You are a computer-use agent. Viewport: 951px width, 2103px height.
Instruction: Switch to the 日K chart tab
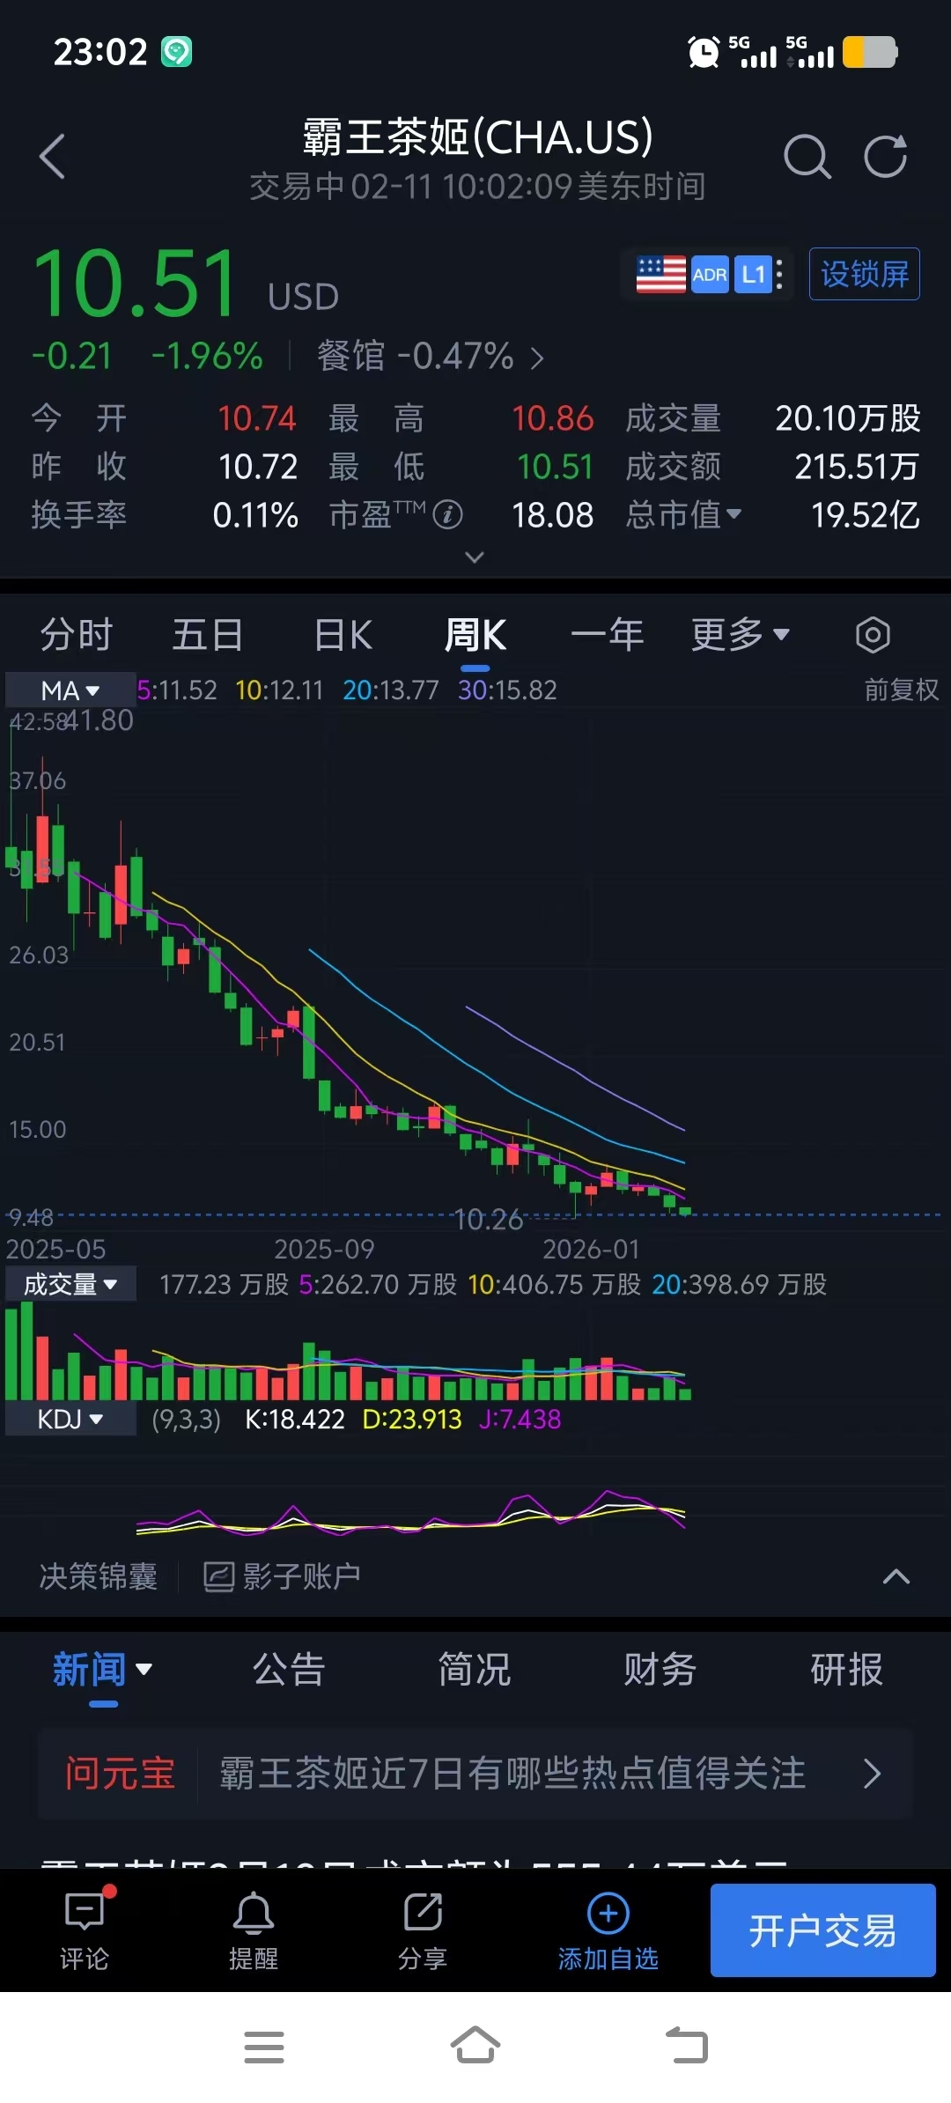point(343,635)
